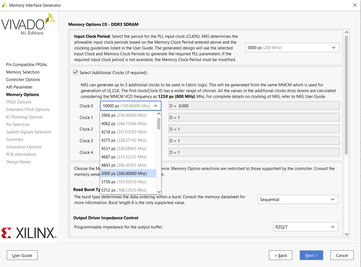
Task: Uncheck Select Additional Clocks checkbox
Action: [76, 72]
